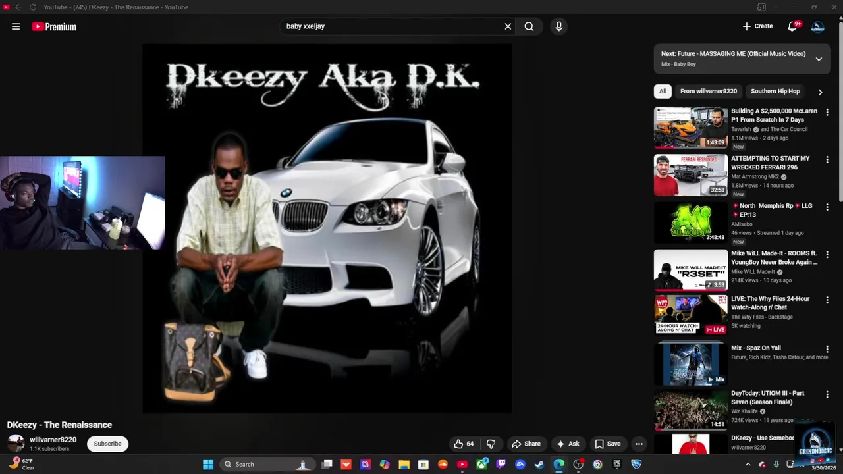Image resolution: width=843 pixels, height=474 pixels.
Task: Switch to Microsoft Edge in taskbar
Action: (558, 465)
